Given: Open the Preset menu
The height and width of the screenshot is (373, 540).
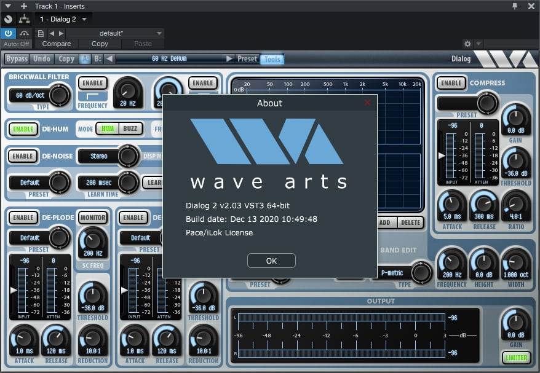Looking at the screenshot, I should pyautogui.click(x=247, y=59).
